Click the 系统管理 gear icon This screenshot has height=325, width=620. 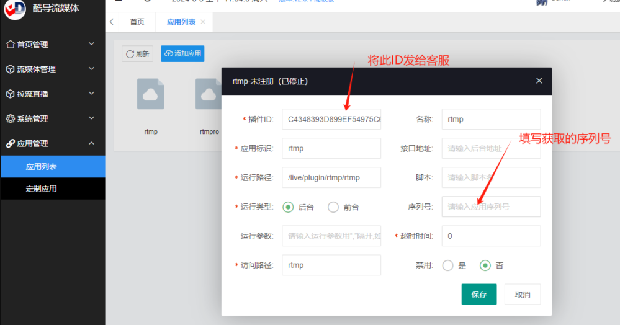(10, 118)
